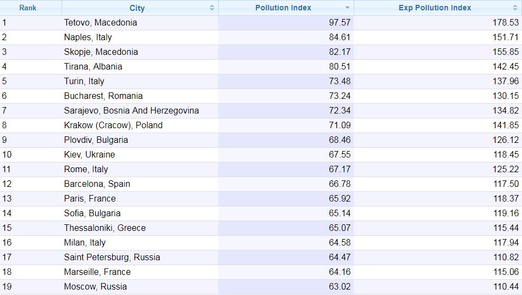
Task: Click the descending arrow in Pollution Index header
Action: (x=347, y=8)
